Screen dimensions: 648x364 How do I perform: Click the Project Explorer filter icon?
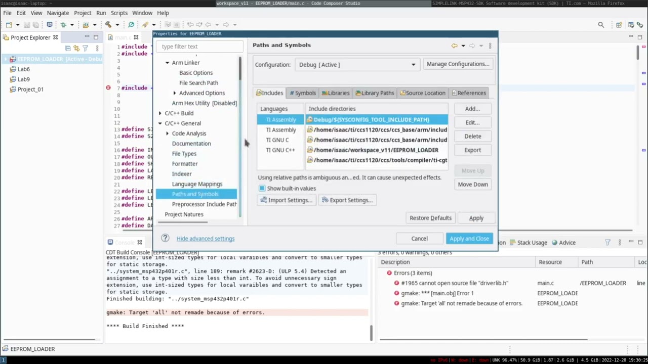[x=85, y=48]
